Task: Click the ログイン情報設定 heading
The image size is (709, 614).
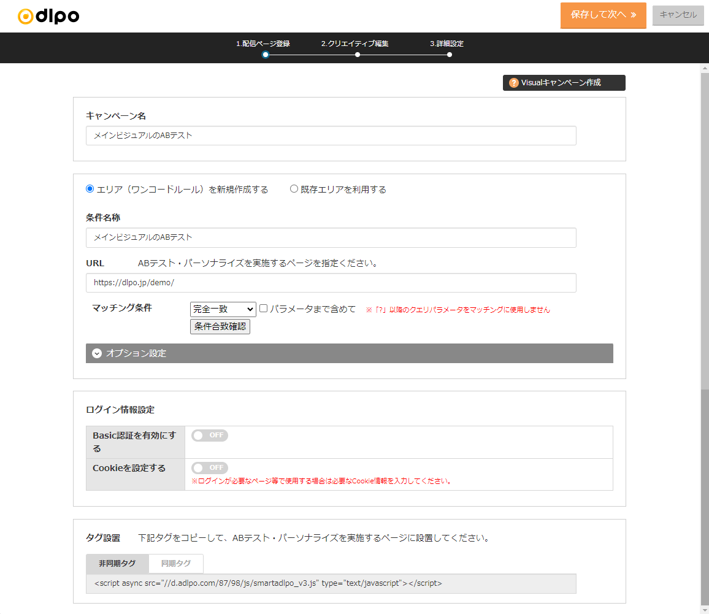Action: coord(120,410)
